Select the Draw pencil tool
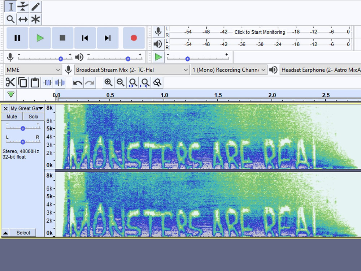 click(35, 7)
